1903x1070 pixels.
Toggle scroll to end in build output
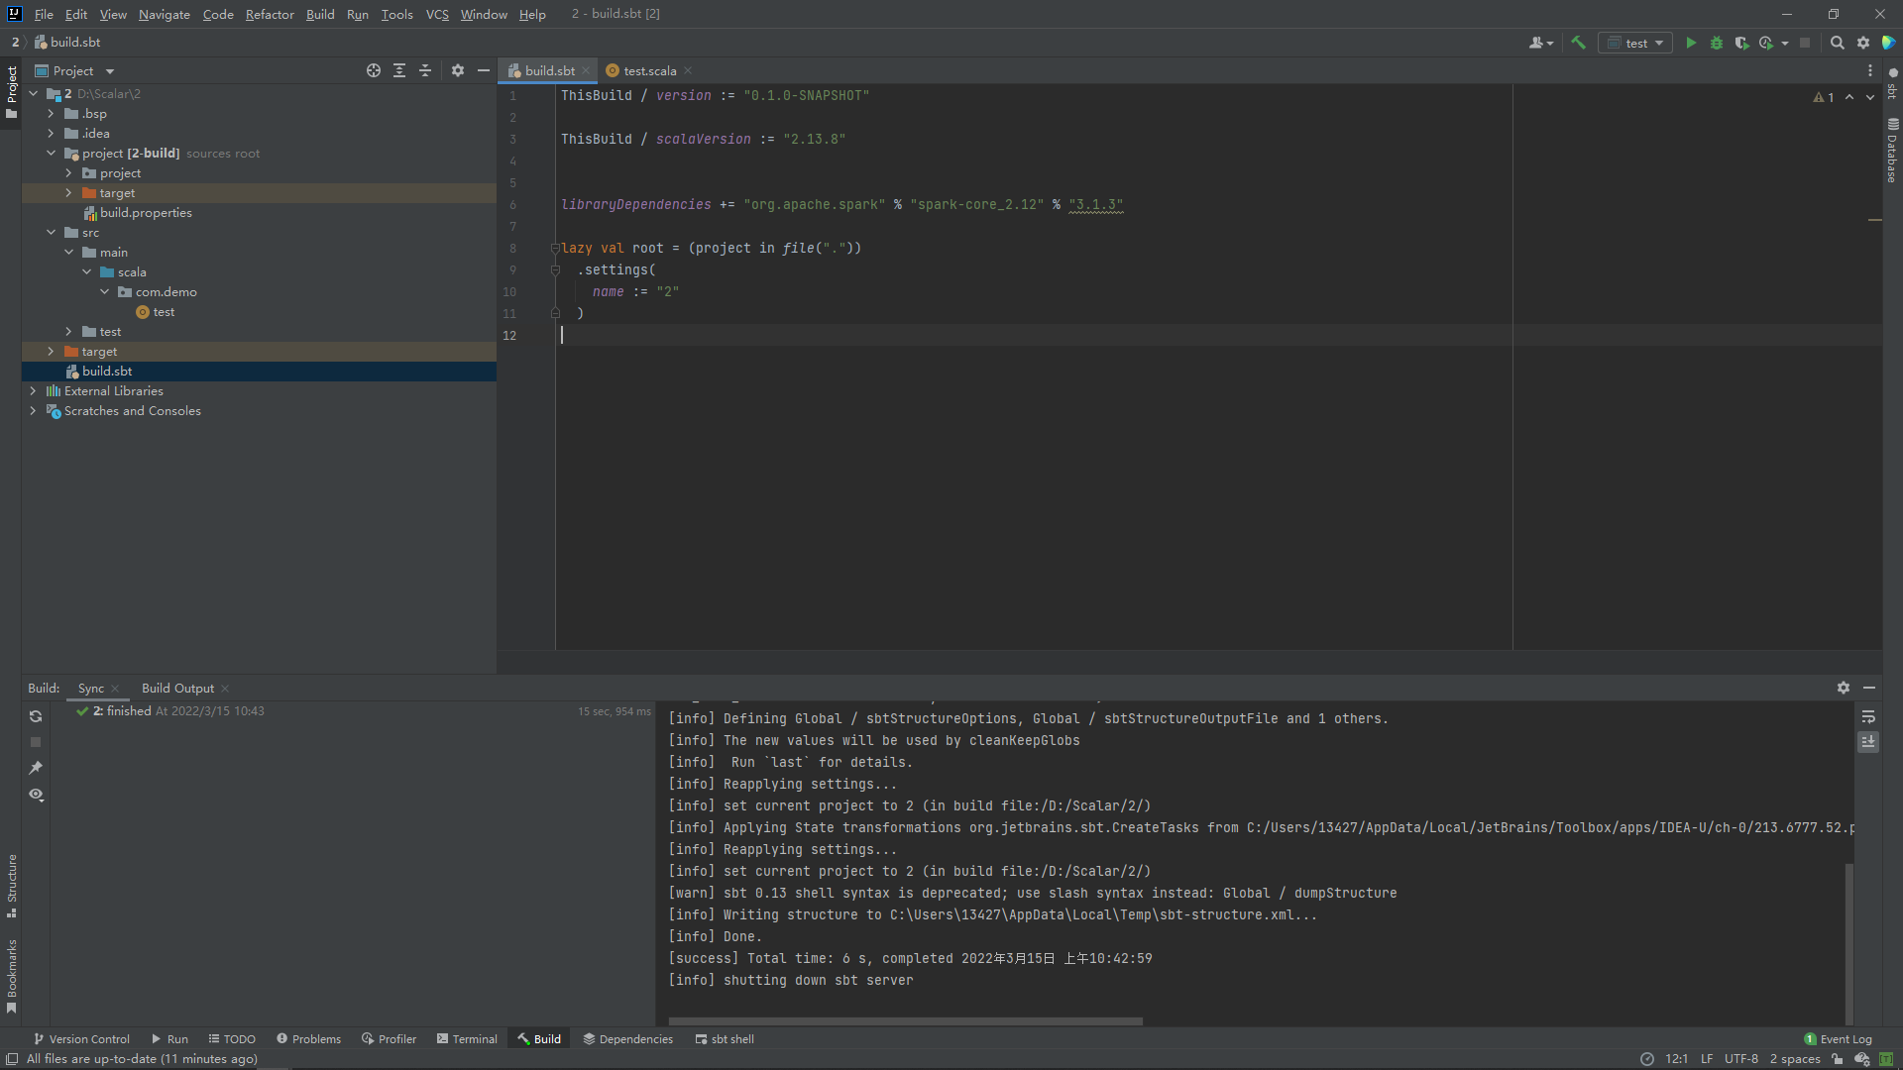point(1868,742)
